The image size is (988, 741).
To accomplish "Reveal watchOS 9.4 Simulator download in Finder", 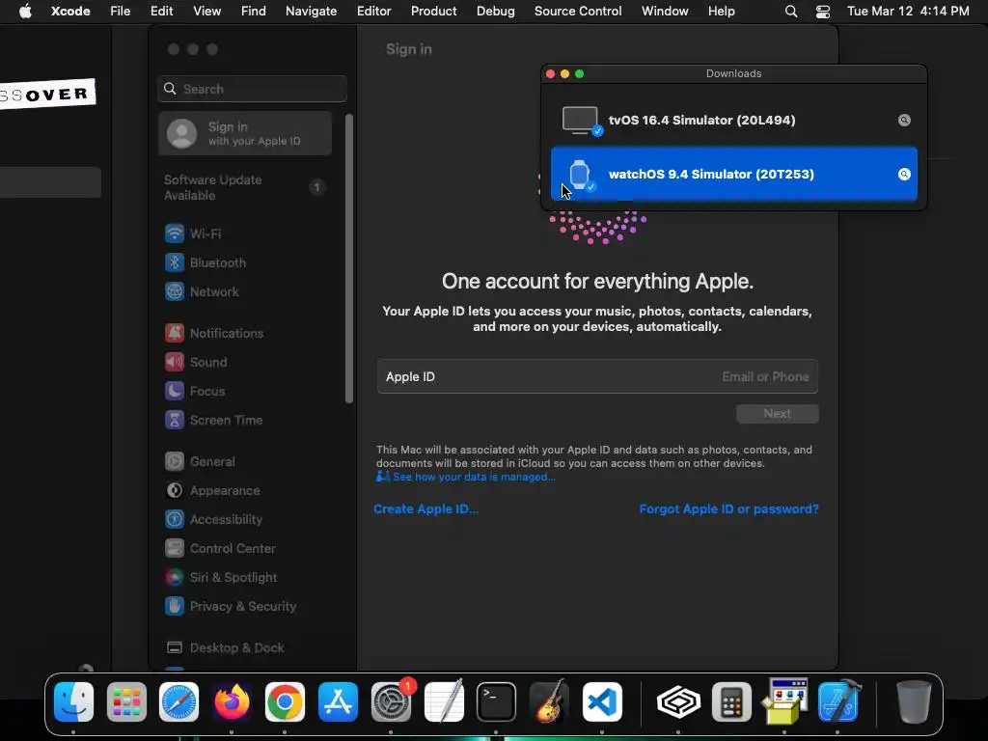I will tap(904, 175).
